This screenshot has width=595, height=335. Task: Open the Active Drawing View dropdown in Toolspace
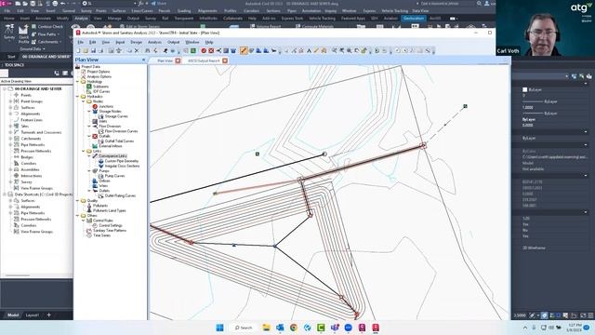coord(36,81)
